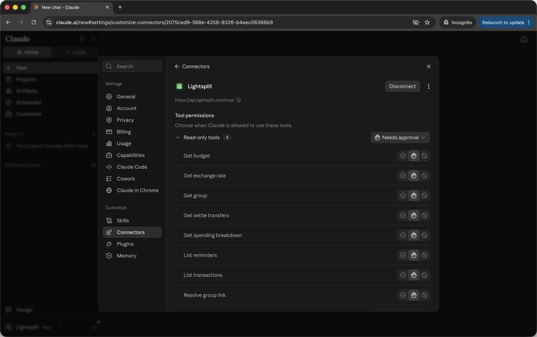Viewport: 537px width, 337px height.
Task: Open Memory customization page
Action: click(x=132, y=256)
